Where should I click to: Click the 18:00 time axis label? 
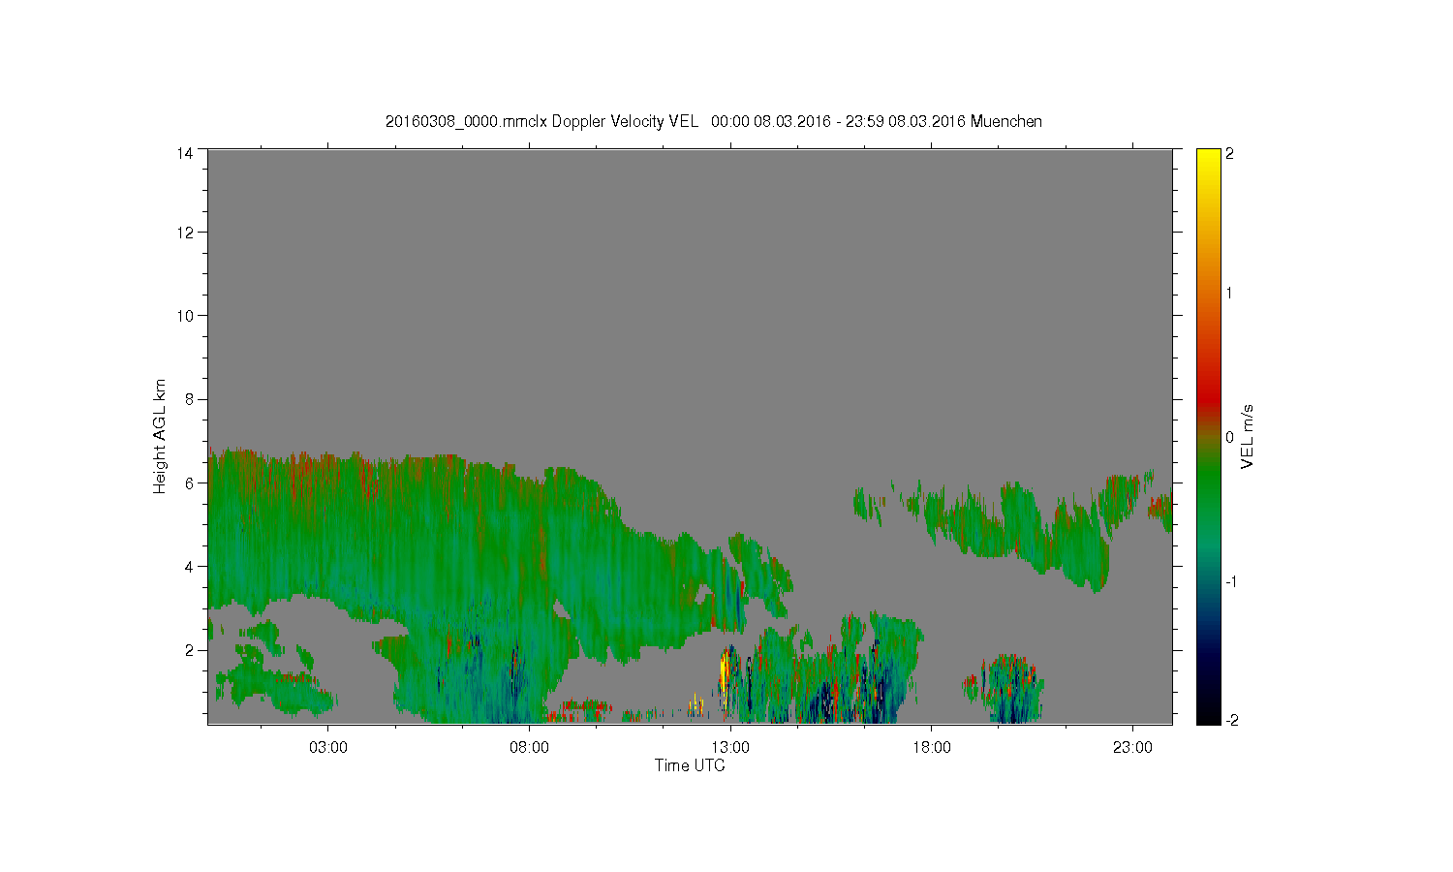click(931, 748)
